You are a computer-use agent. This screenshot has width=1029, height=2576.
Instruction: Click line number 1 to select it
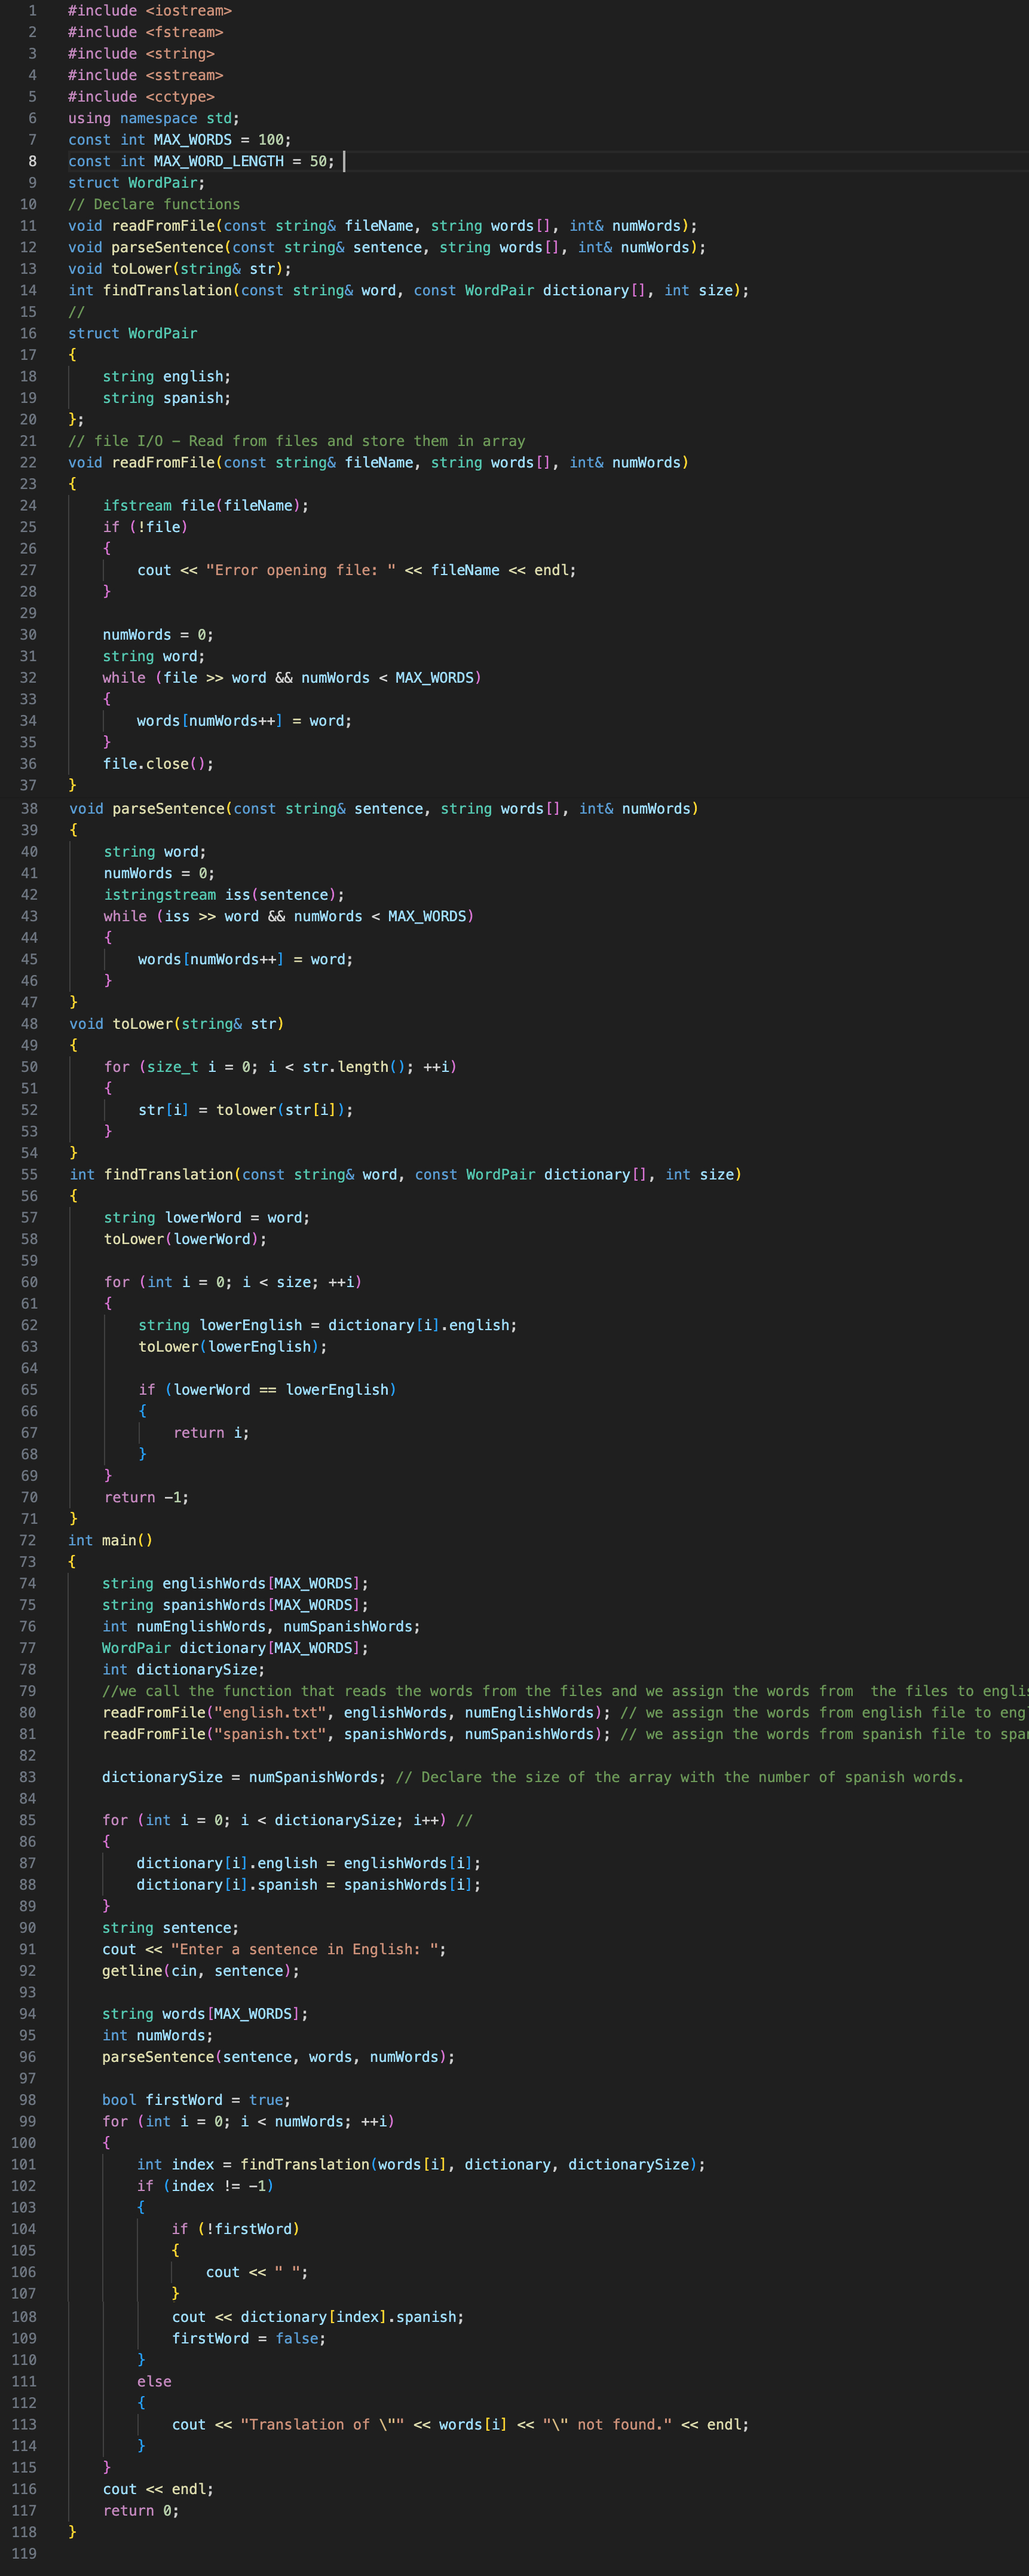click(33, 11)
